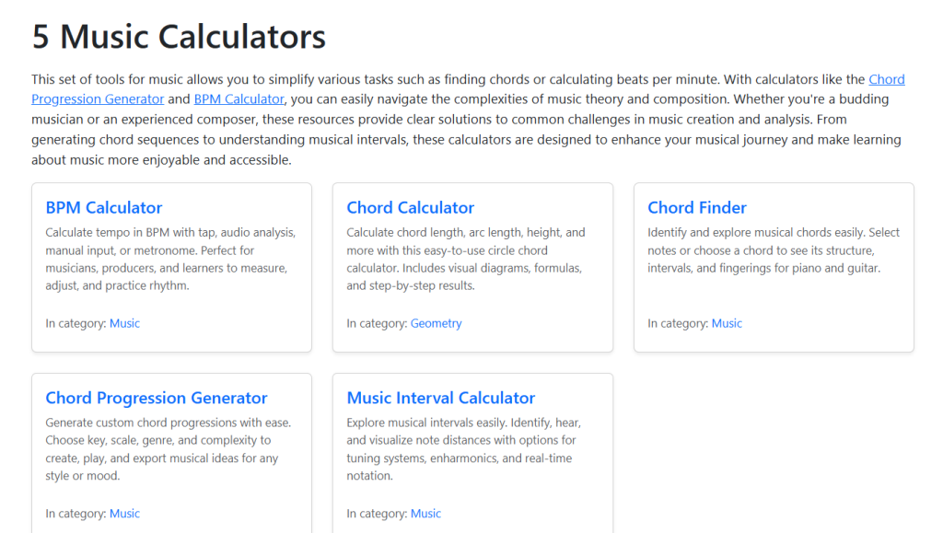Click the Music category in the Music Interval Calculator card
The height and width of the screenshot is (533, 943).
click(x=426, y=514)
